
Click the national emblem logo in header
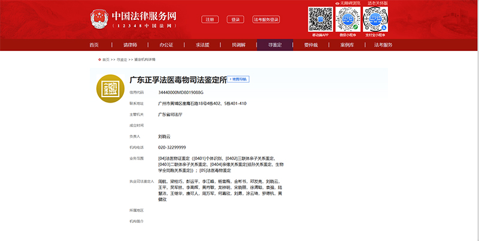[x=99, y=19]
